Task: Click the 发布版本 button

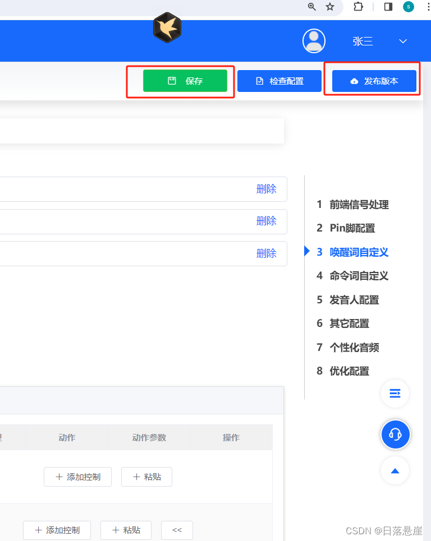Action: click(374, 81)
